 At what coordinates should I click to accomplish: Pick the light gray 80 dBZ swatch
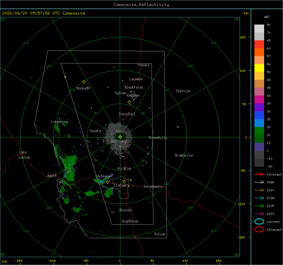[x=259, y=29]
